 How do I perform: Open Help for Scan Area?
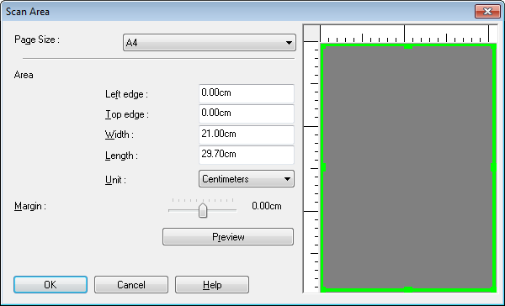(212, 284)
